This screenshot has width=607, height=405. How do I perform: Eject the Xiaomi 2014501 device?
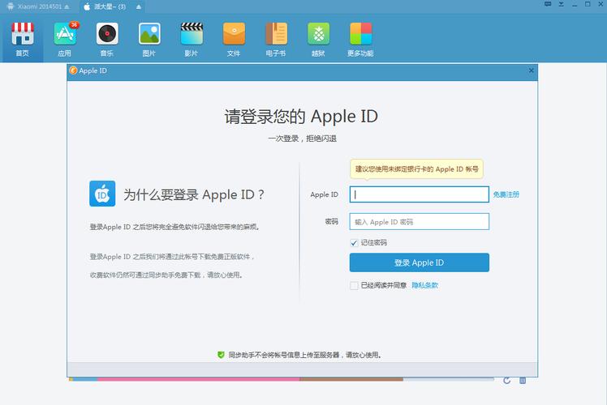68,6
